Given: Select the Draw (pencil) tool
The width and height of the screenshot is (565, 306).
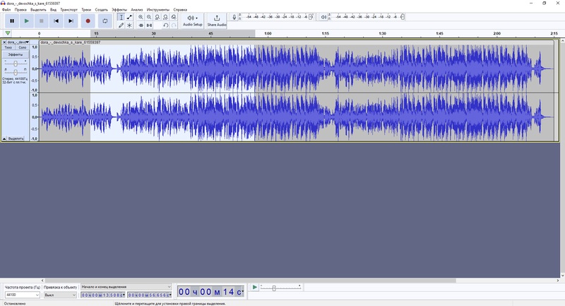Looking at the screenshot, I should pyautogui.click(x=121, y=25).
